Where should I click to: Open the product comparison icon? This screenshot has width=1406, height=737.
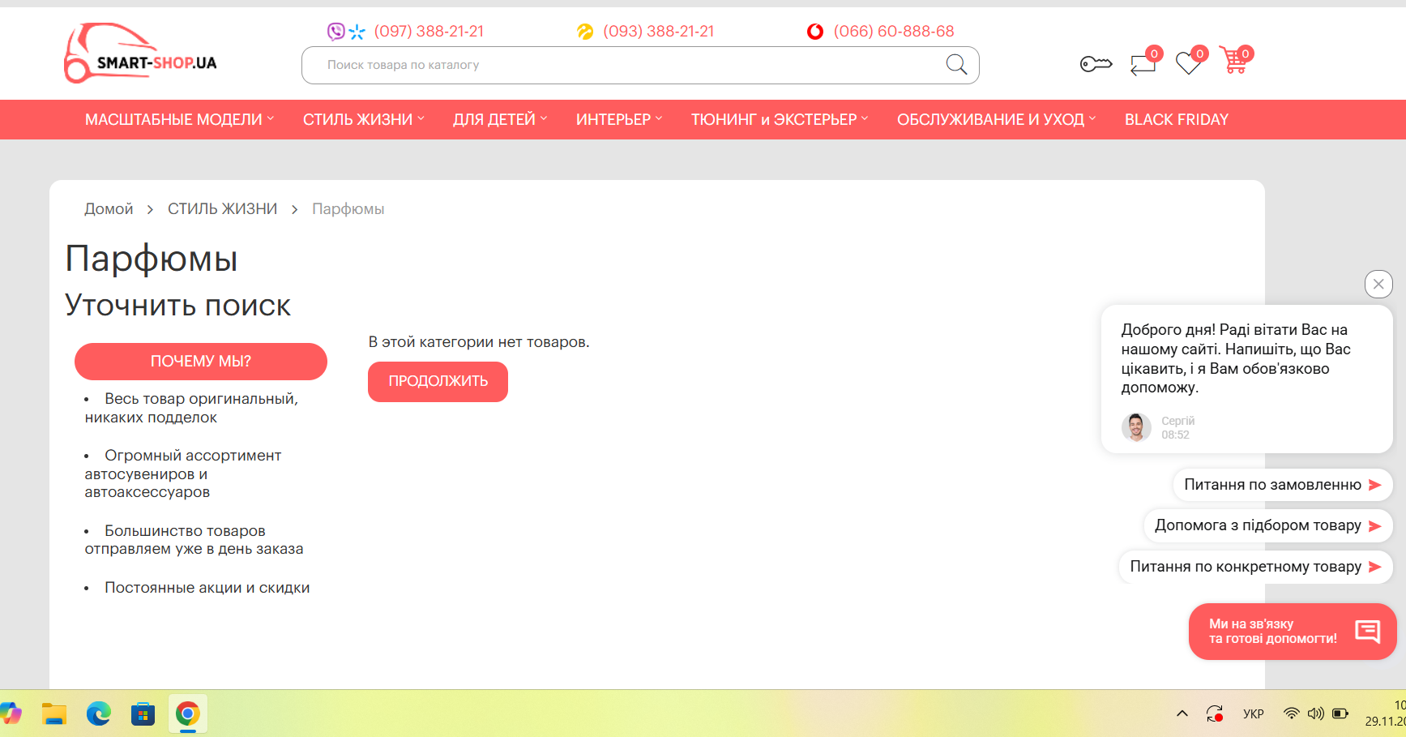1143,63
